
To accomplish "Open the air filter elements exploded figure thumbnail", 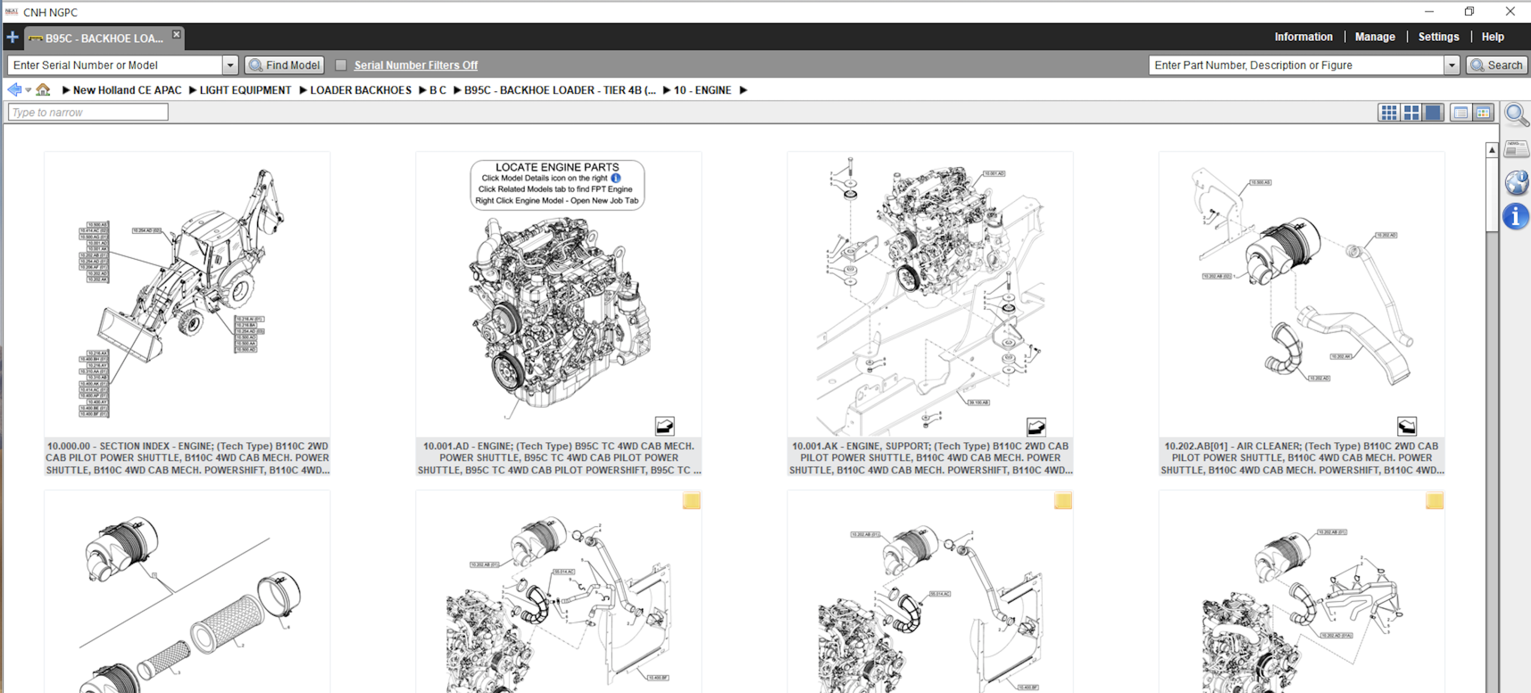I will 187,592.
